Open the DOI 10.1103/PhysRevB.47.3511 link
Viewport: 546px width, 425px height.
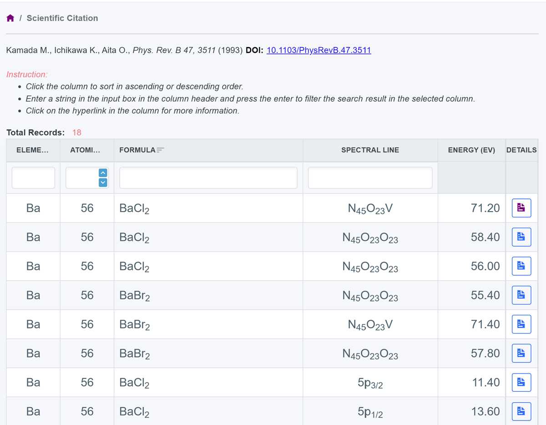tap(318, 50)
